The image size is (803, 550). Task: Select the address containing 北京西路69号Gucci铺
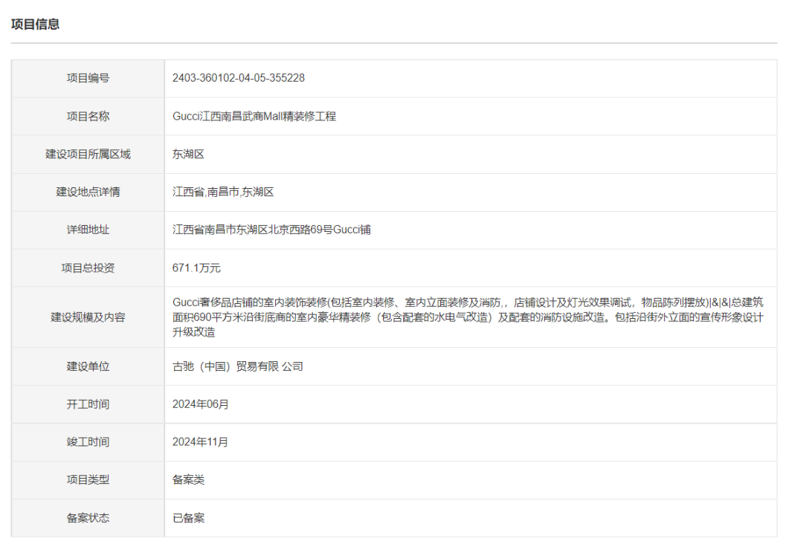pyautogui.click(x=271, y=230)
